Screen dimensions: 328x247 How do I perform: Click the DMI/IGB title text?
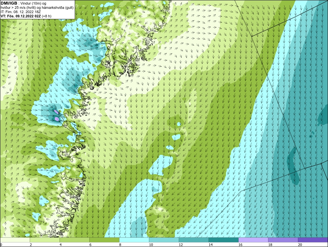click(9, 3)
